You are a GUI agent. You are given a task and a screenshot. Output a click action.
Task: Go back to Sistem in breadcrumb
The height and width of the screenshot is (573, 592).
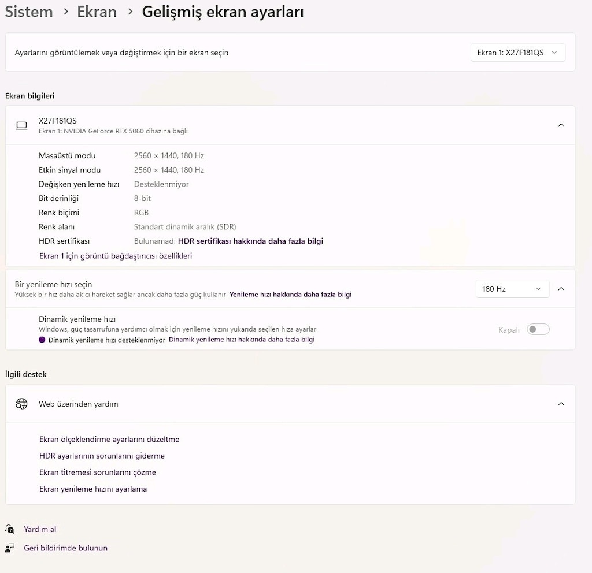29,12
